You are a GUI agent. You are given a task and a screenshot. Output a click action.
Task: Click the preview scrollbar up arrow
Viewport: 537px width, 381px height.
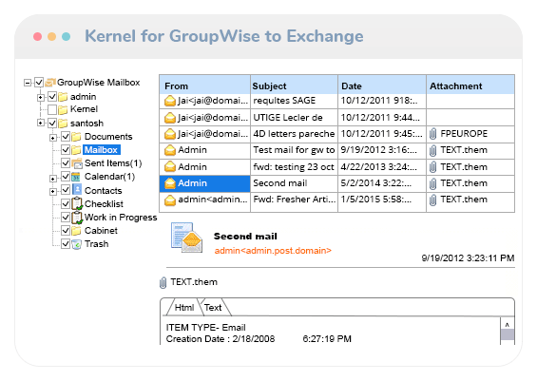508,324
